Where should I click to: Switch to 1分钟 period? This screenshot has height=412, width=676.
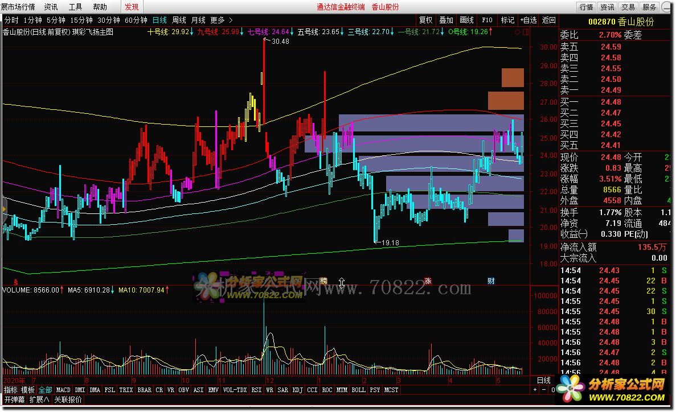pos(33,20)
